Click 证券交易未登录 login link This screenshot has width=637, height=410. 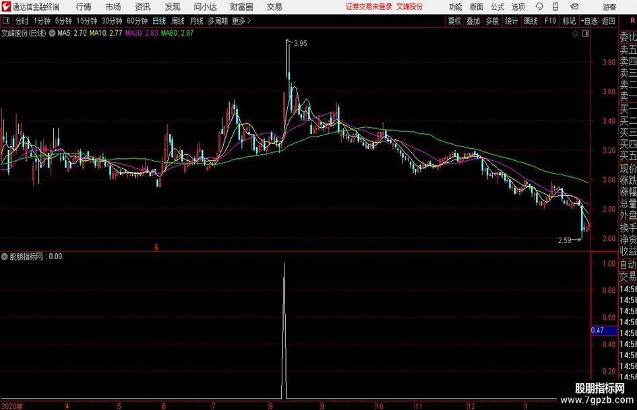369,7
